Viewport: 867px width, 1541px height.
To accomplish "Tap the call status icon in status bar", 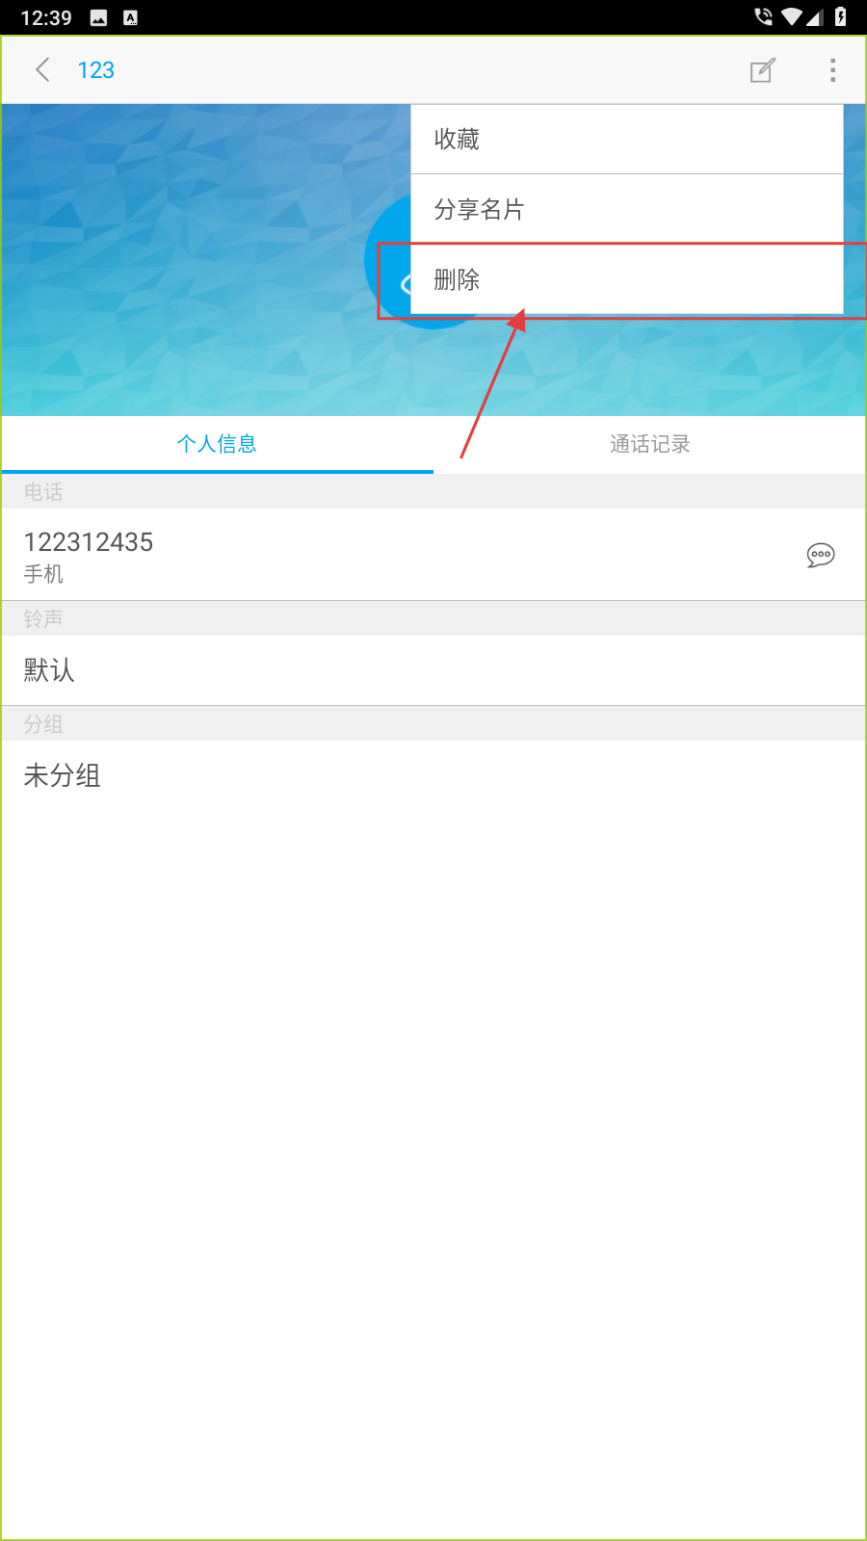I will click(x=763, y=16).
